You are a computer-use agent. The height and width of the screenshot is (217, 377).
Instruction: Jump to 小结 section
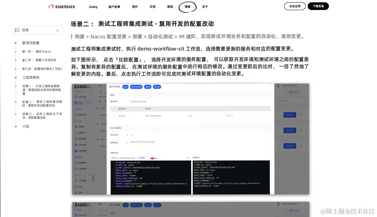click(x=26, y=126)
